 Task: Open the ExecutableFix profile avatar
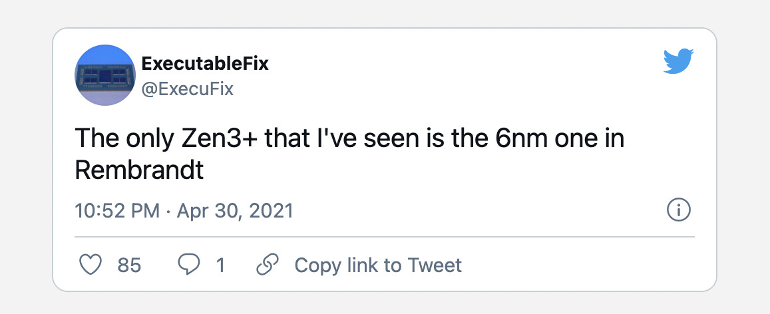point(104,75)
